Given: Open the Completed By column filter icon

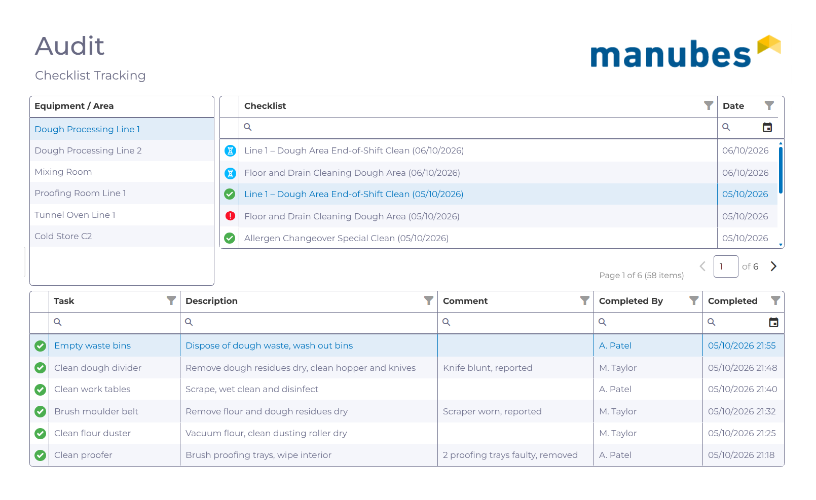Looking at the screenshot, I should (x=694, y=300).
